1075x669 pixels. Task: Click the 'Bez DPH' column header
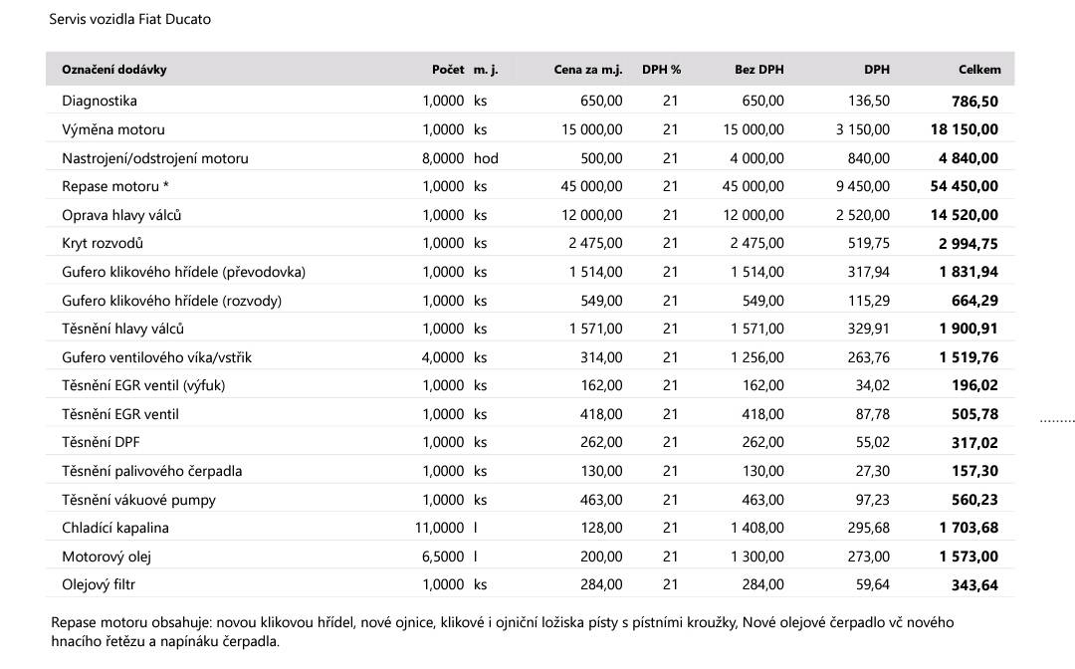tap(758, 70)
